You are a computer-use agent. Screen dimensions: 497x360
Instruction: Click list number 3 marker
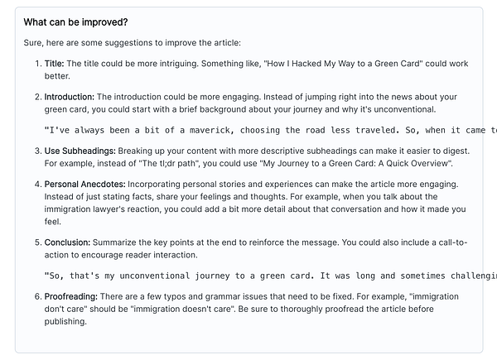pyautogui.click(x=38, y=151)
